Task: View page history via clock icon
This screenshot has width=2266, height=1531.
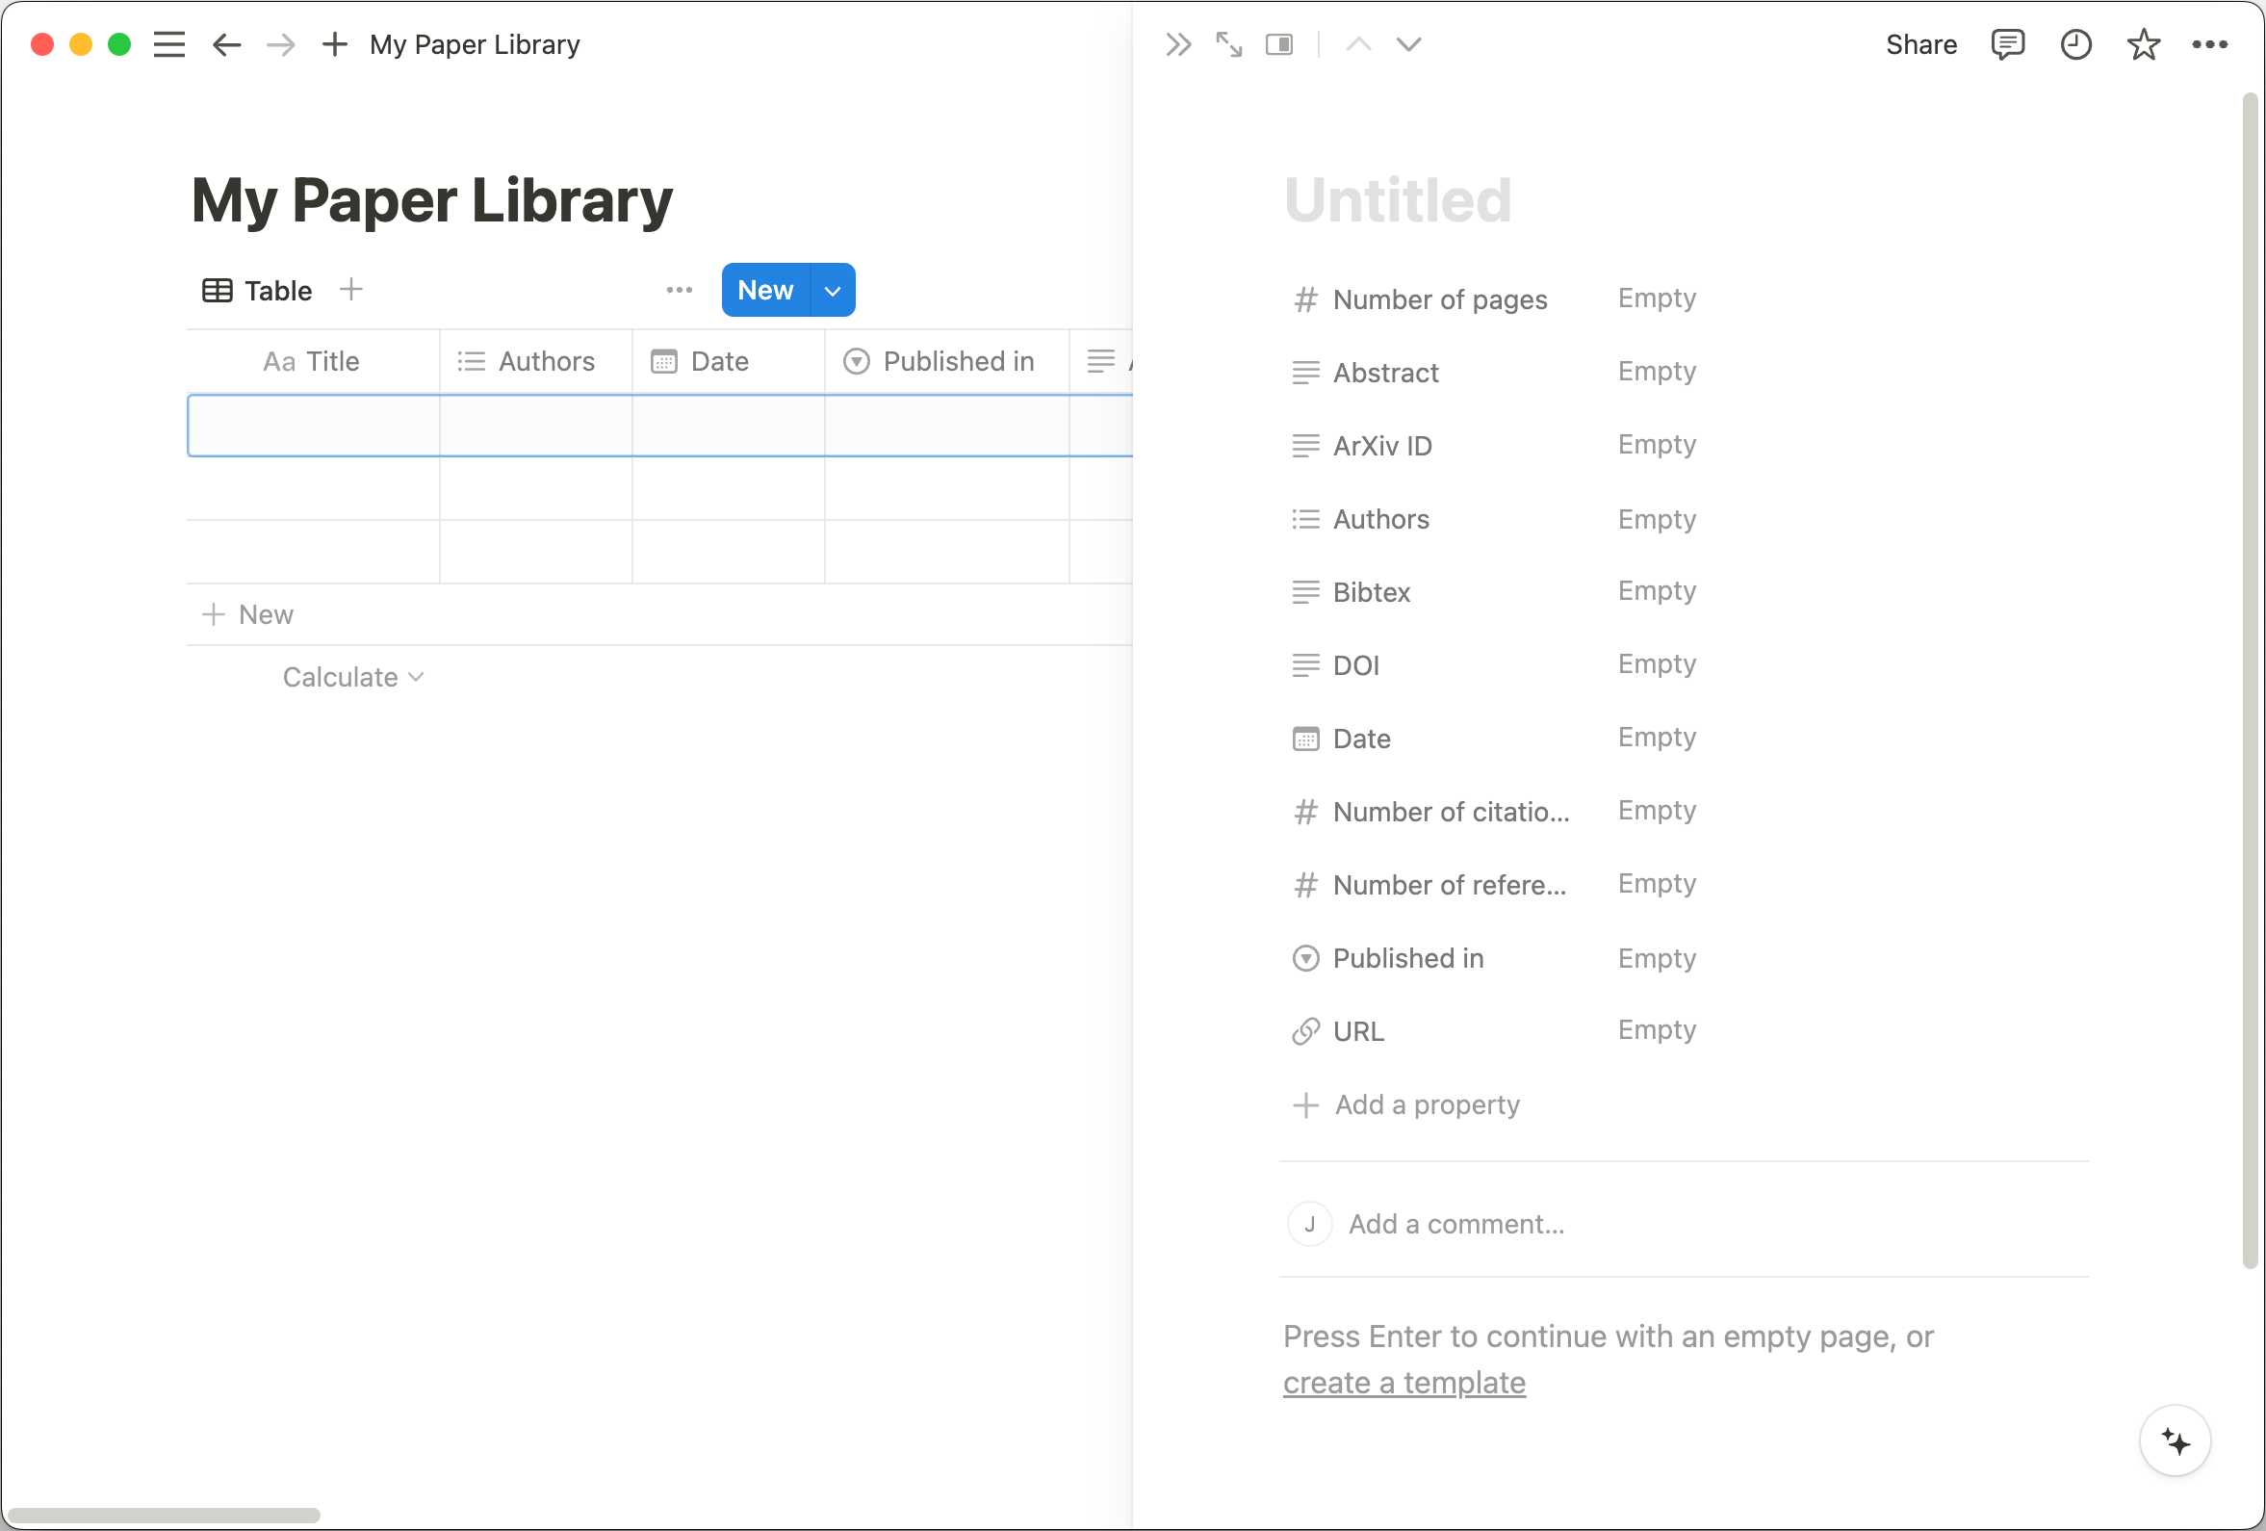Action: [x=2075, y=45]
